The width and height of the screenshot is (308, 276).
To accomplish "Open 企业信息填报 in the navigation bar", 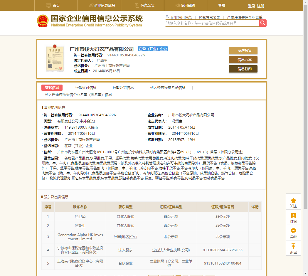I will (102, 6).
